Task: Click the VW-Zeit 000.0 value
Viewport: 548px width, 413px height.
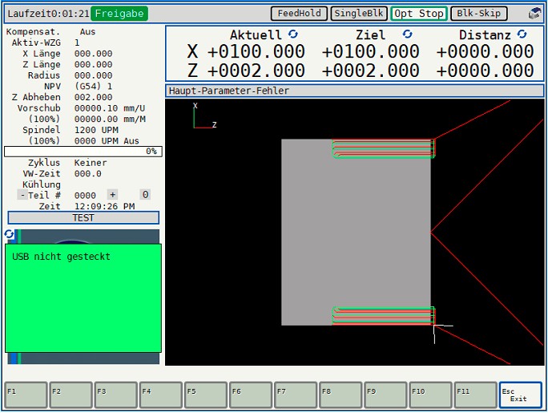Action: pyautogui.click(x=87, y=174)
